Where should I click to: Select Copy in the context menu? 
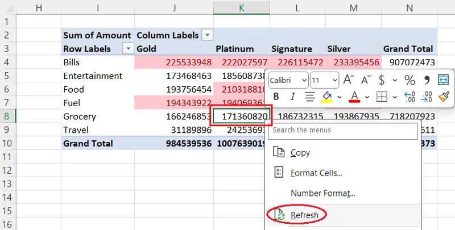point(300,153)
